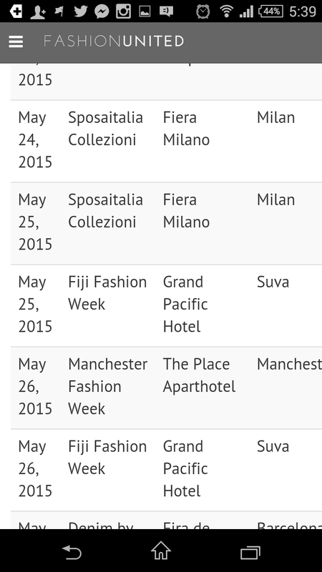322x572 pixels.
Task: Tap the FashionUnited logo
Action: 114,41
